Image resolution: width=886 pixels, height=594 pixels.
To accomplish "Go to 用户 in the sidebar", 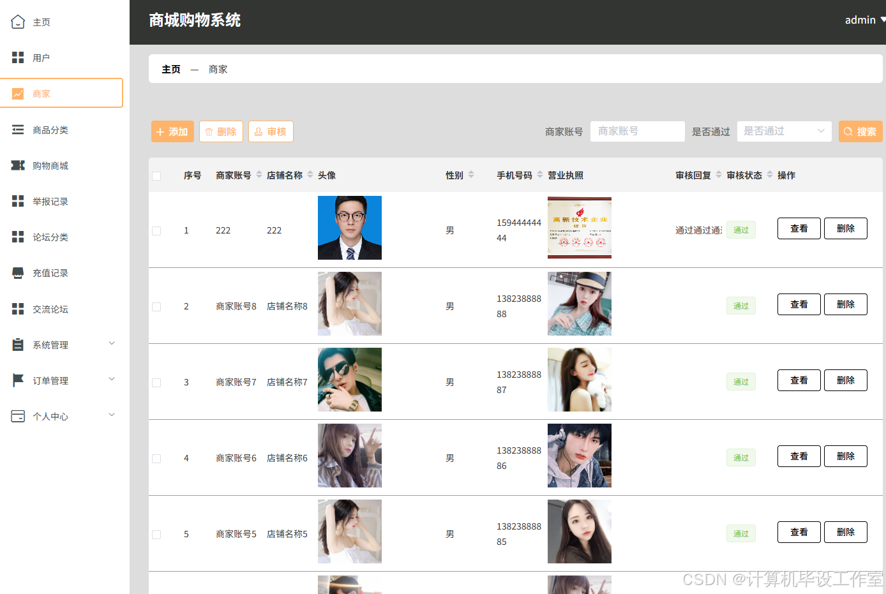I will point(41,58).
